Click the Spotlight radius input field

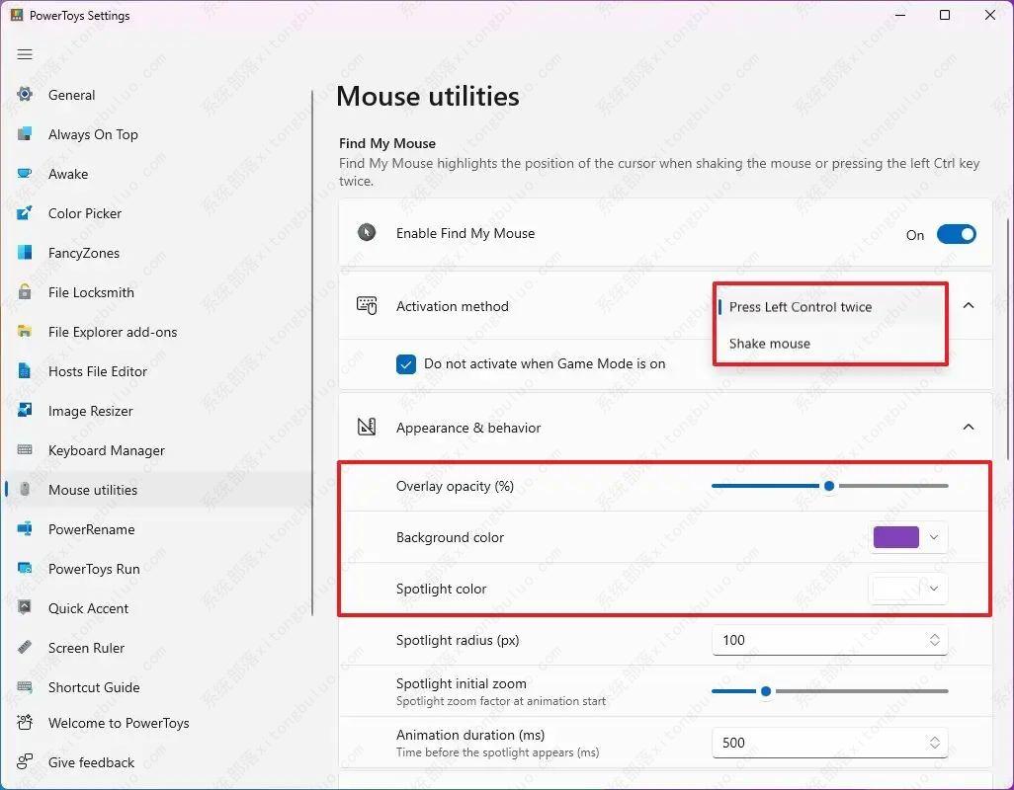[x=815, y=640]
